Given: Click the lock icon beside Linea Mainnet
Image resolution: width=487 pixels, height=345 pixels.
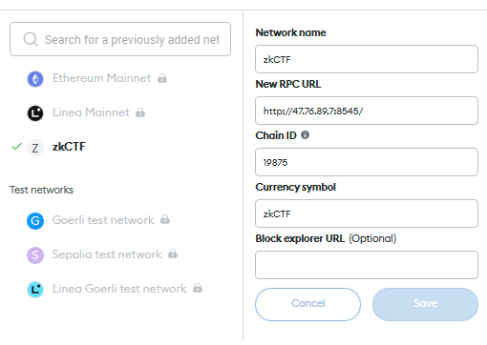Looking at the screenshot, I should pyautogui.click(x=140, y=112).
